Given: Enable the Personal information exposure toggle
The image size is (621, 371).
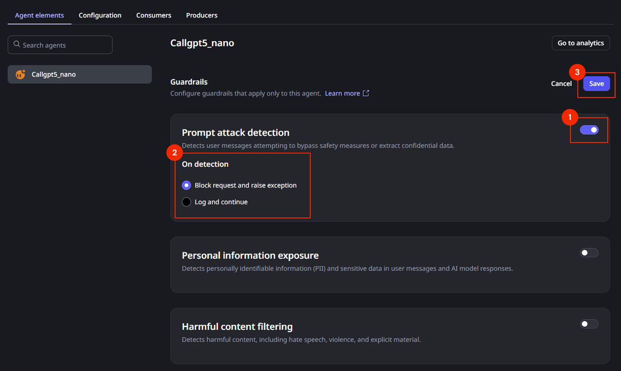Looking at the screenshot, I should tap(589, 253).
